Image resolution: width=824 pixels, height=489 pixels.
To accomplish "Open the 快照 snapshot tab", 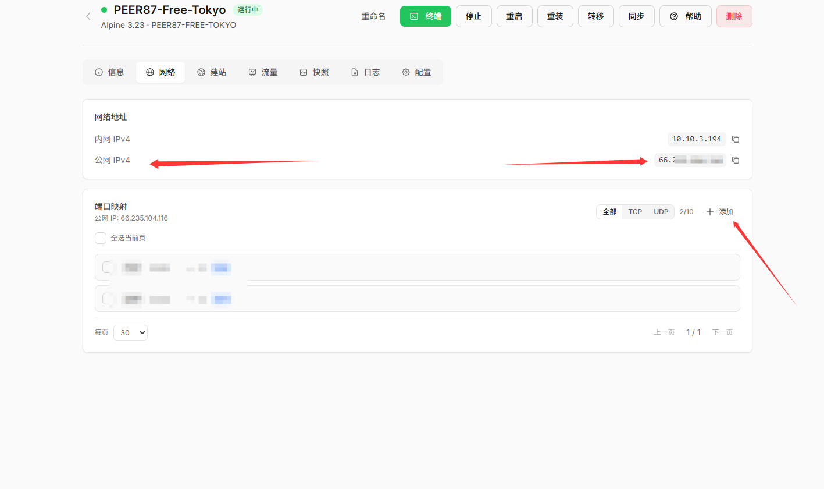I will tap(314, 72).
